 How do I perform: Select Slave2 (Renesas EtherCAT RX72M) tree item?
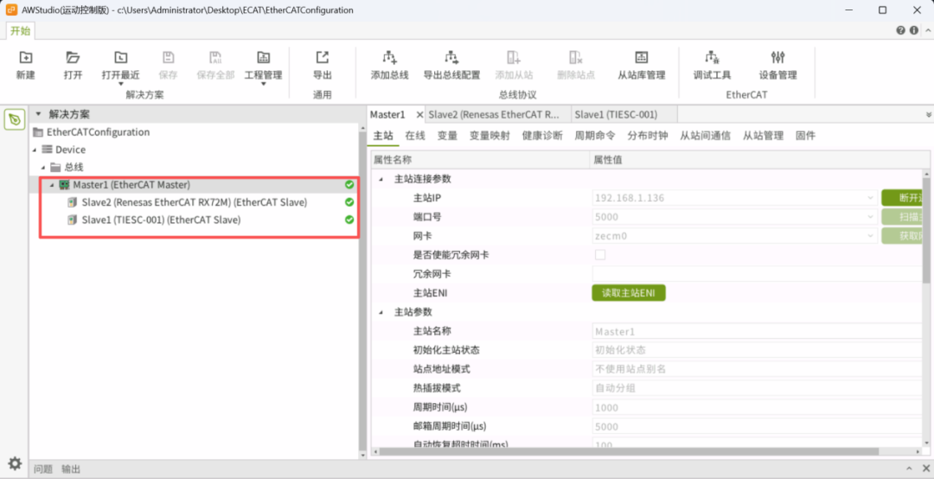pyautogui.click(x=195, y=202)
